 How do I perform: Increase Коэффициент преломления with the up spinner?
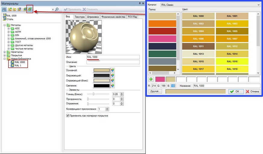pyautogui.click(x=107, y=108)
